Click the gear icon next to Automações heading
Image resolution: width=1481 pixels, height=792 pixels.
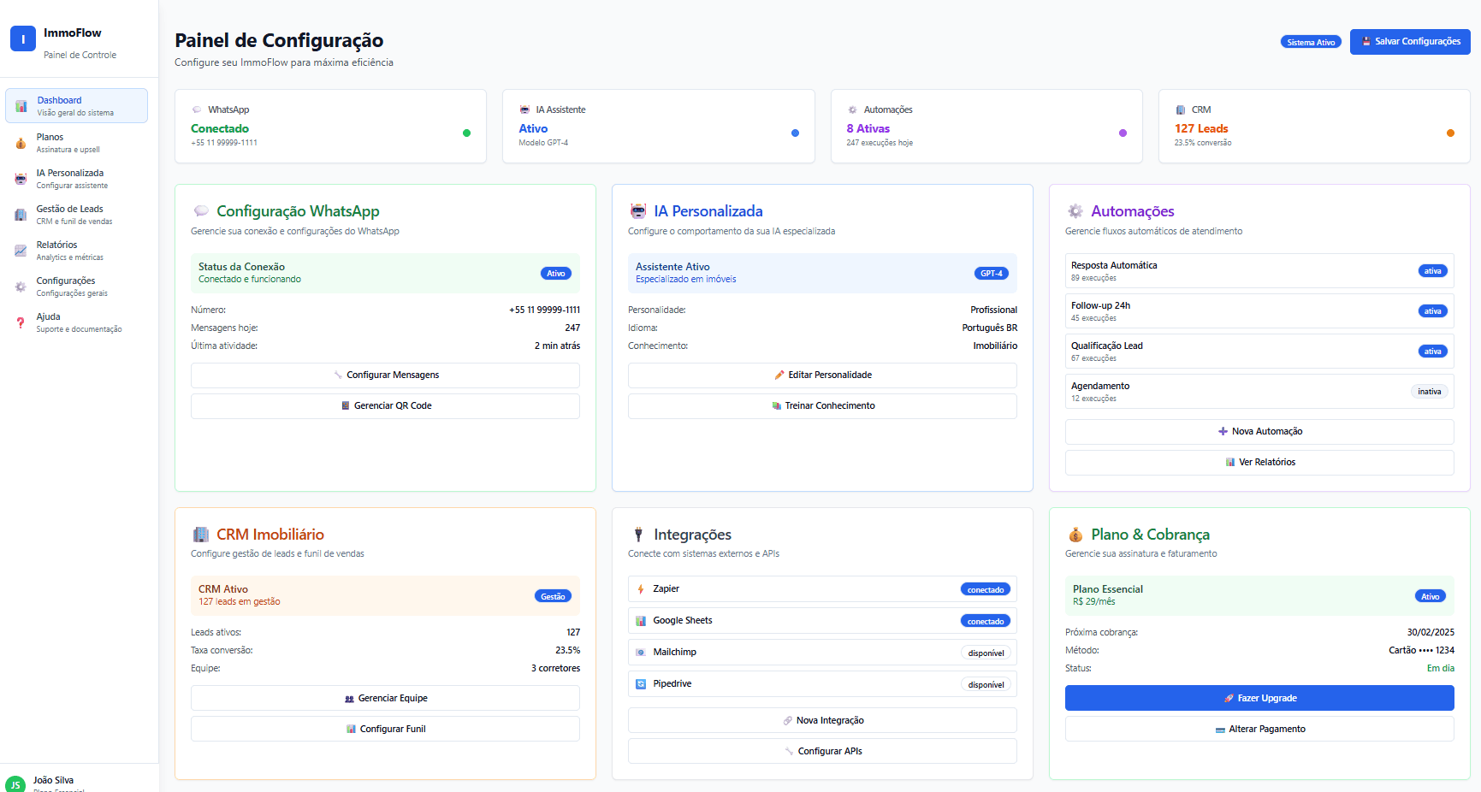1075,210
